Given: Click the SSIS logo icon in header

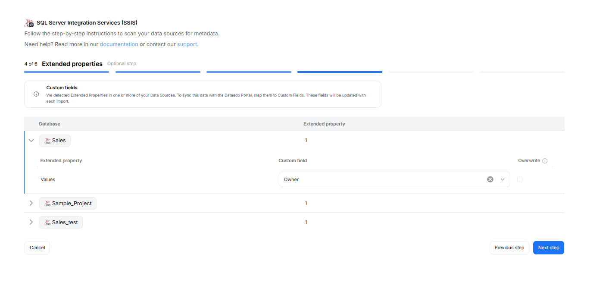Looking at the screenshot, I should click(x=29, y=23).
